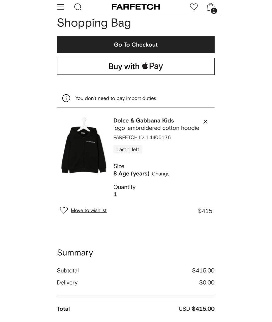Click the search magnifier icon
The image size is (272, 322).
click(78, 7)
